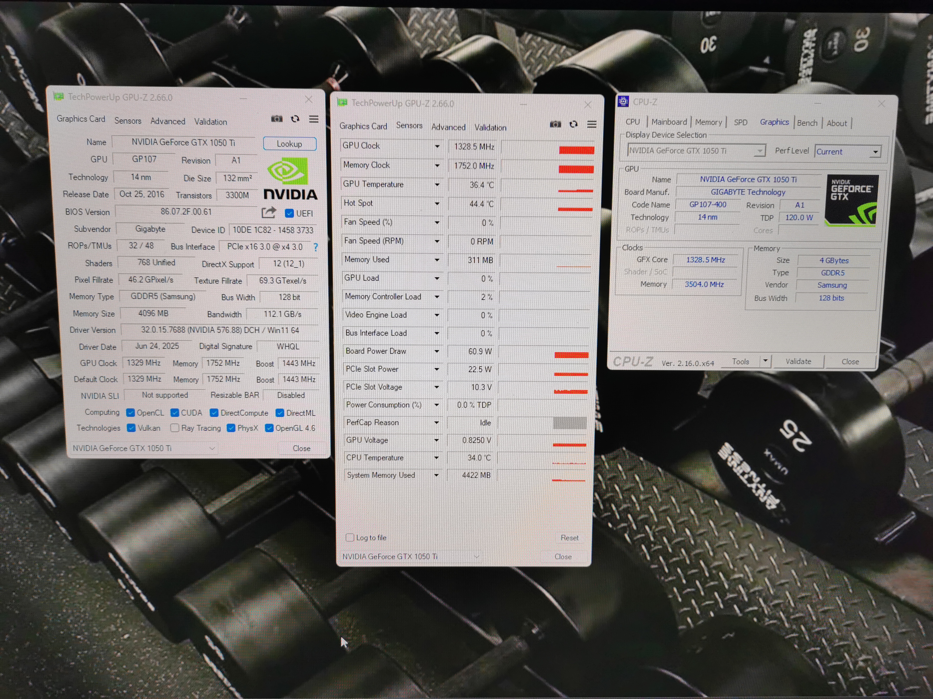Click GeForce GTX logo in CPU-Z
Image resolution: width=933 pixels, height=699 pixels.
point(852,201)
